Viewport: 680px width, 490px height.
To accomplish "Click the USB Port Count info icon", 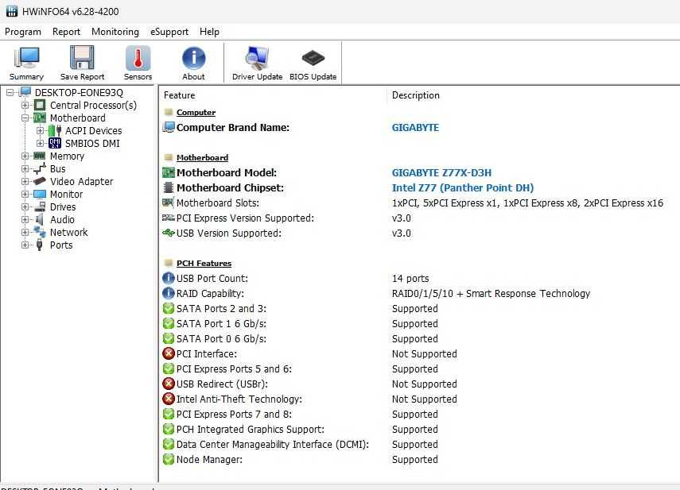I will click(169, 278).
